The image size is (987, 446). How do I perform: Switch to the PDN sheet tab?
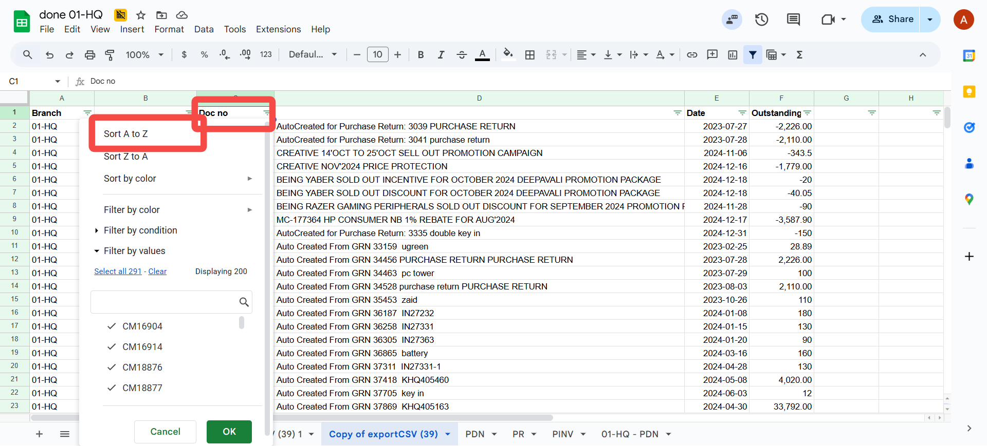(475, 434)
